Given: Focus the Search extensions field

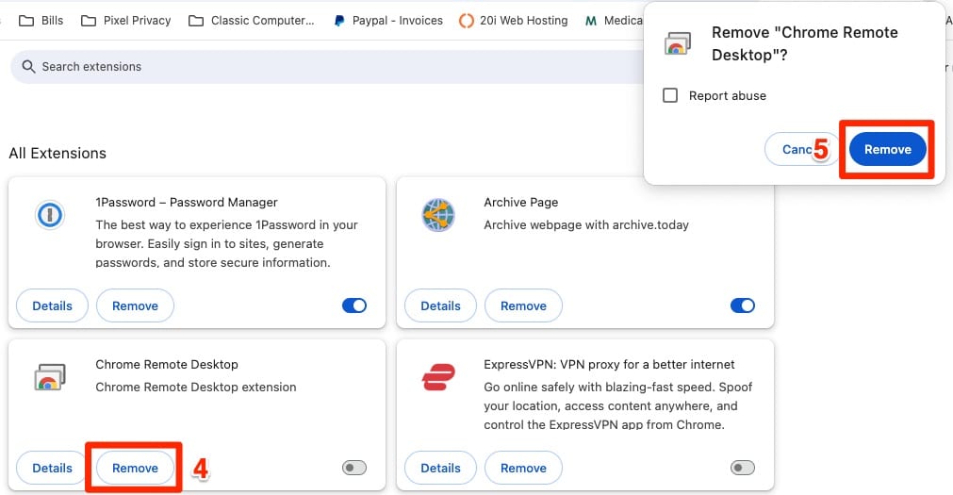Looking at the screenshot, I should (328, 66).
